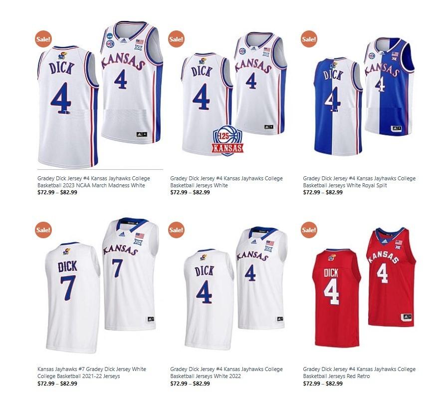Click Sale badge on March Madness jersey

coord(43,39)
